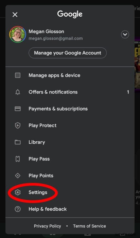Select the megan.glosson@gmail.com account email
Viewport: 140px width, 238px height.
[x=56, y=38]
